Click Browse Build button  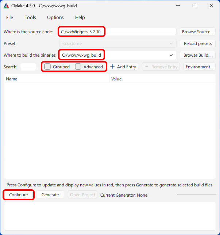tap(197, 55)
